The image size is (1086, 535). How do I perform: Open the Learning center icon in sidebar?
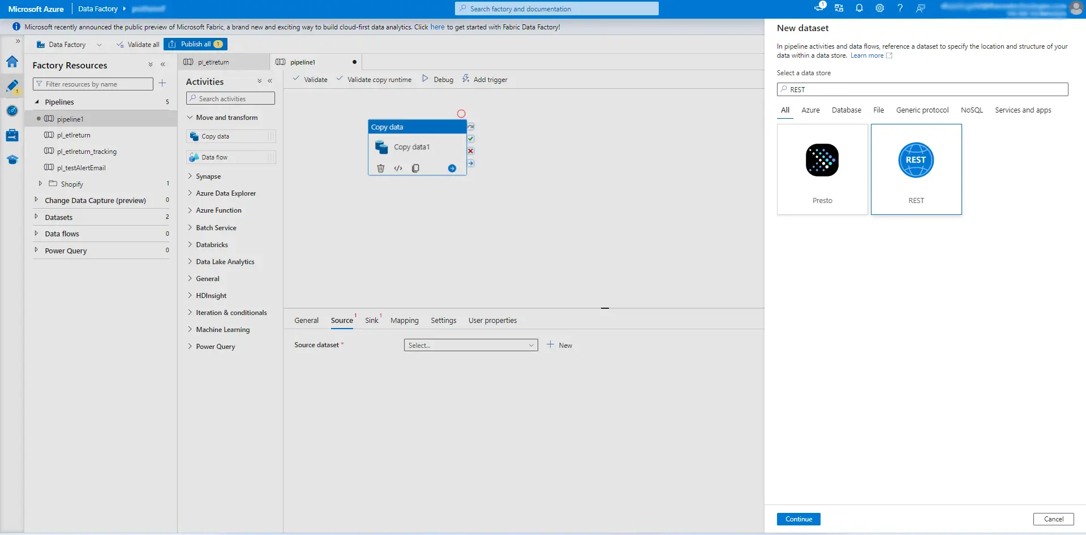point(12,159)
